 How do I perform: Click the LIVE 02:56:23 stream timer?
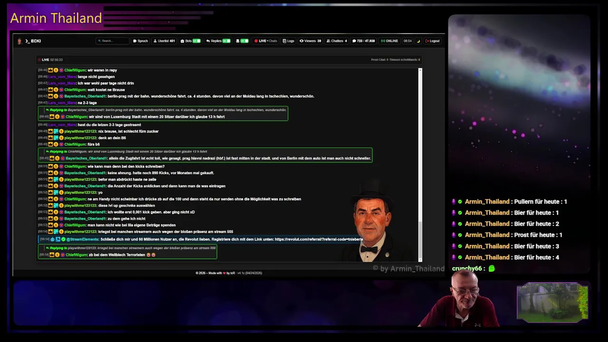coord(52,60)
